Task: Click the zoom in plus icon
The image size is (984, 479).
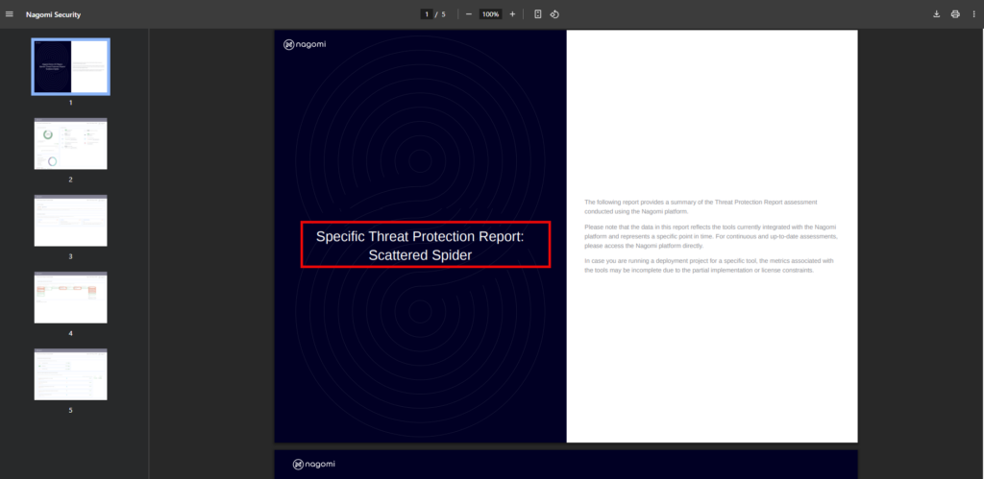Action: point(512,14)
